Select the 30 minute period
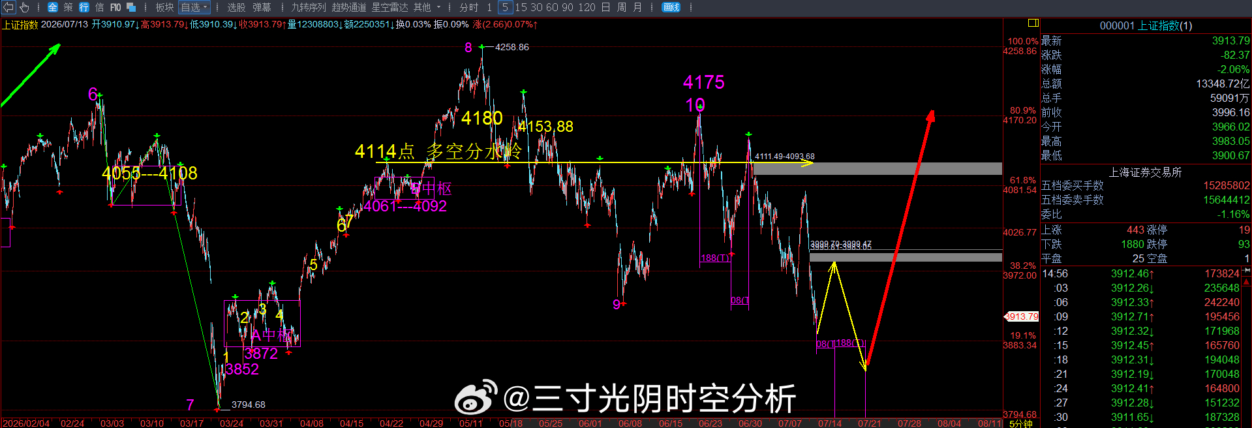This screenshot has height=428, width=1252. pyautogui.click(x=536, y=7)
